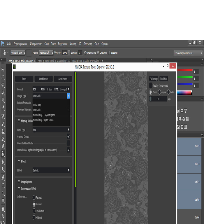Choose Normal Map : Tangent Space option
The image size is (204, 224).
(x=44, y=115)
